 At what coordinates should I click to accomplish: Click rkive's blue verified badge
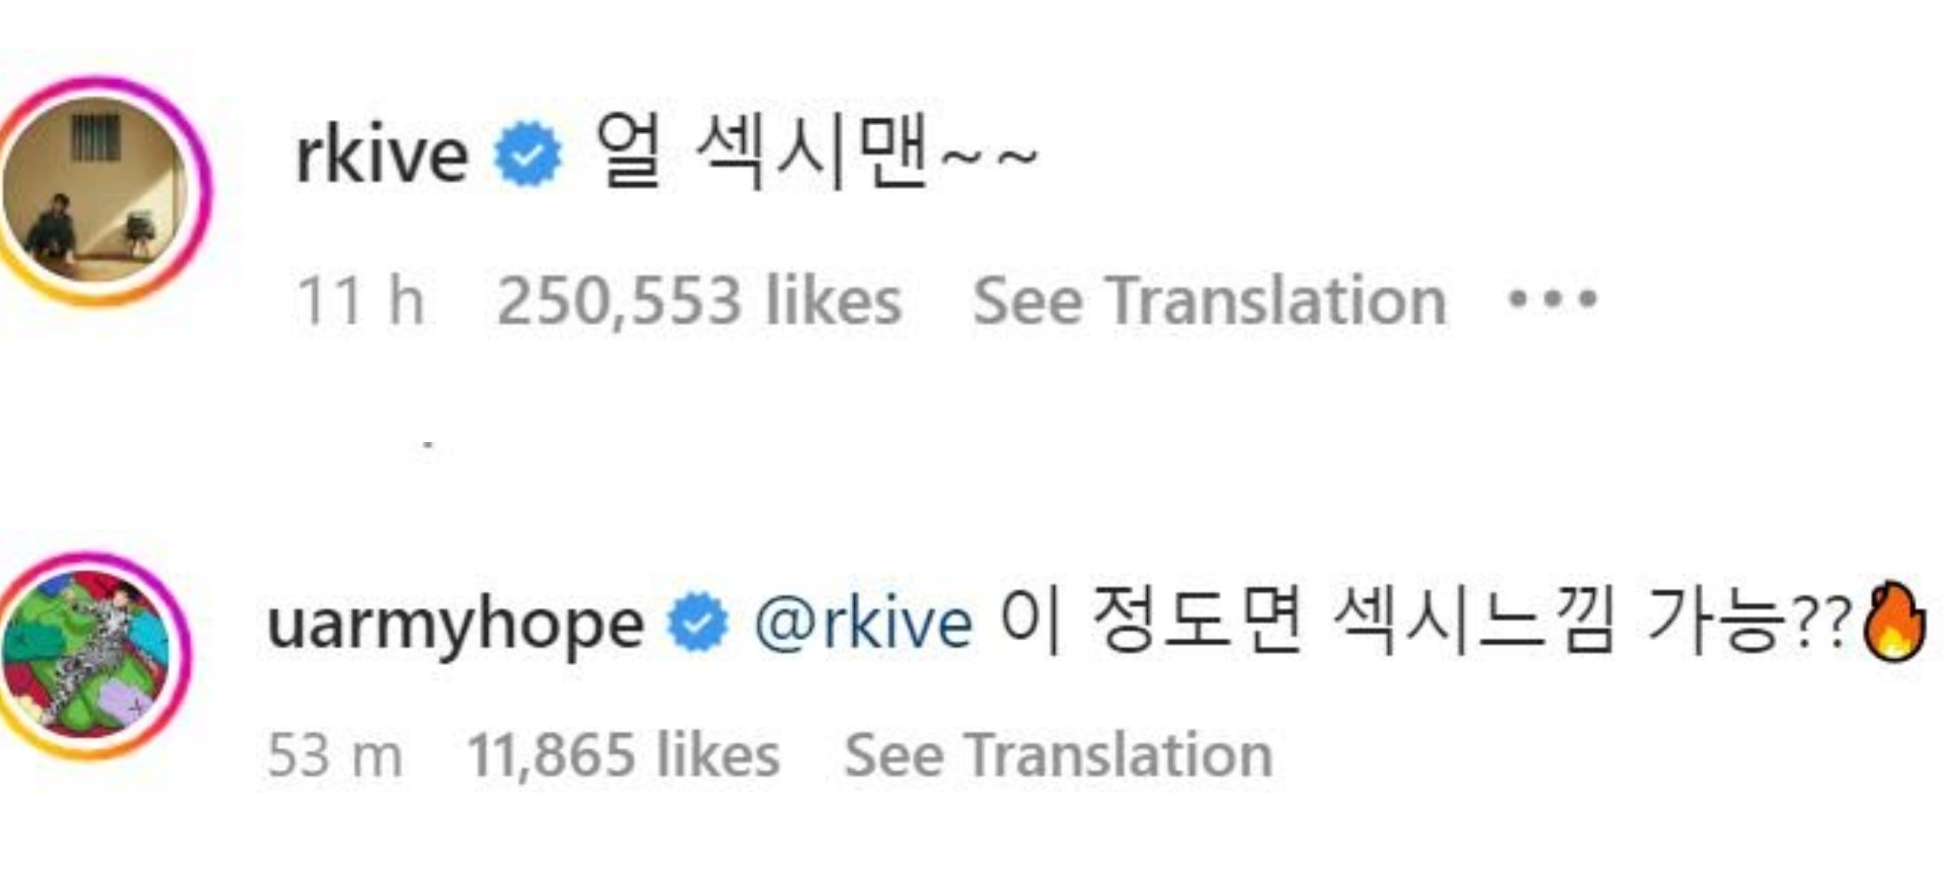(x=527, y=155)
